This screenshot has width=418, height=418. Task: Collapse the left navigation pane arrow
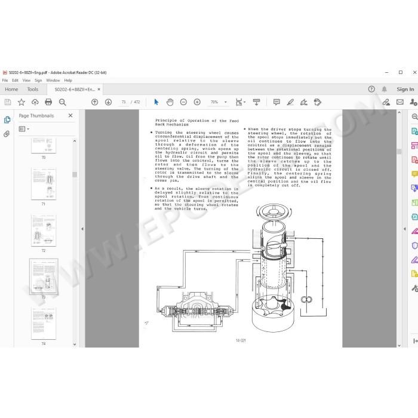(82, 229)
